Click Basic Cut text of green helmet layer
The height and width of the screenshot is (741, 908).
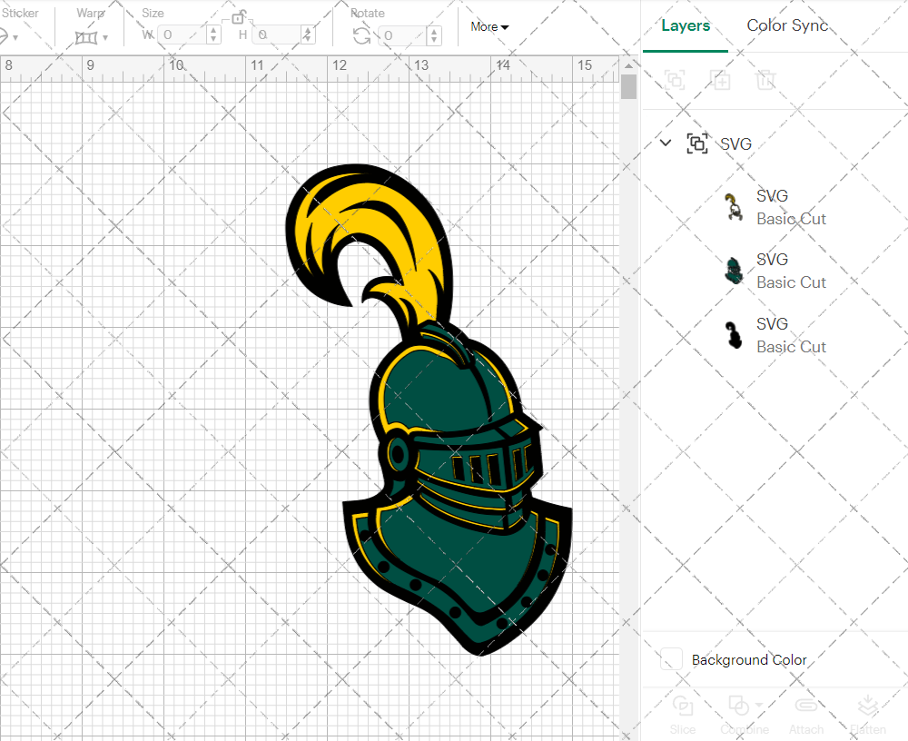click(x=791, y=282)
